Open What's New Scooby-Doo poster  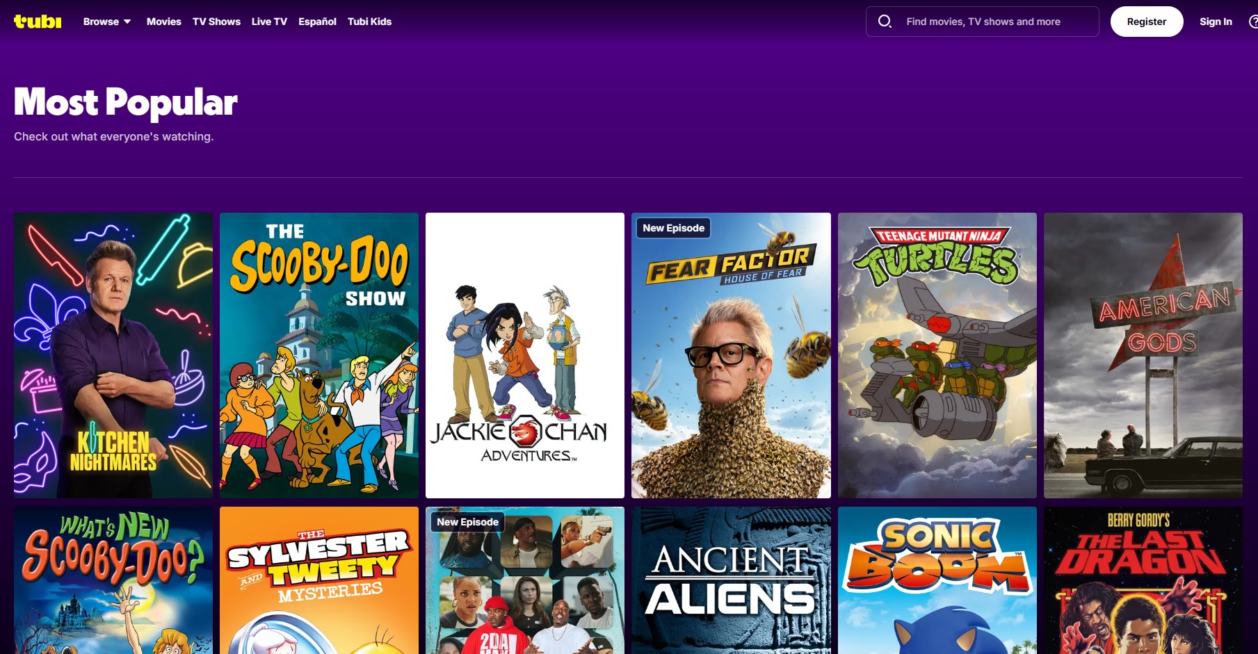coord(113,580)
